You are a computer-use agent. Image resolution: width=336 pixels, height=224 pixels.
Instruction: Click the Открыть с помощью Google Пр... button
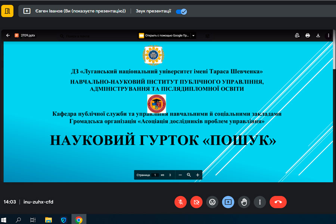164,35
